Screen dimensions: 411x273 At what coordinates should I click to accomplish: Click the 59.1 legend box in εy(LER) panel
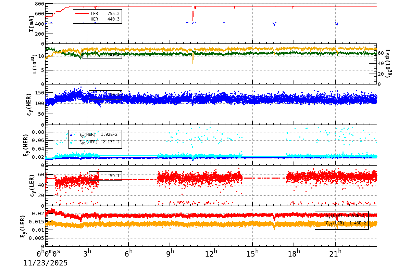coord(105,176)
